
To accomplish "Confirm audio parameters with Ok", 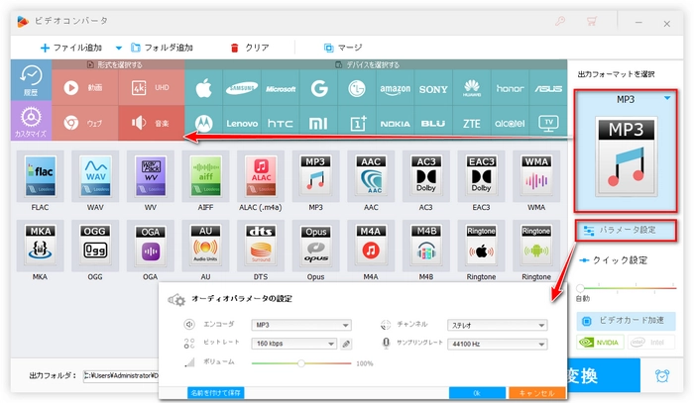I will pos(477,393).
